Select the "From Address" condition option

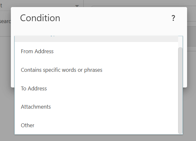pyautogui.click(x=37, y=51)
